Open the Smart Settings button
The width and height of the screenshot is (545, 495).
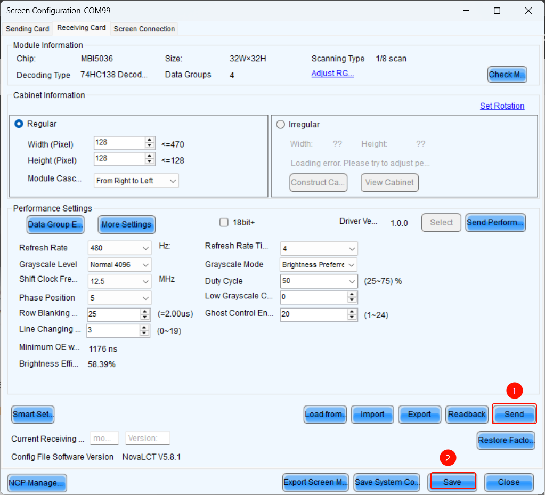pos(33,414)
